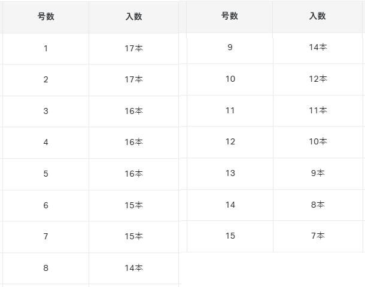Screen dimensions: 365x287
Task: Click the 号数 cell showing 15
Action: click(x=230, y=236)
